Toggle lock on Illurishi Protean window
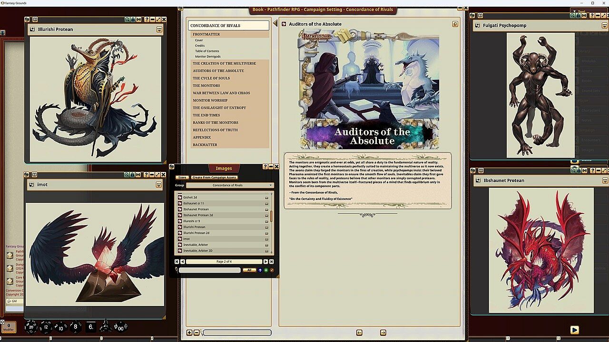This screenshot has width=609, height=342. click(133, 19)
